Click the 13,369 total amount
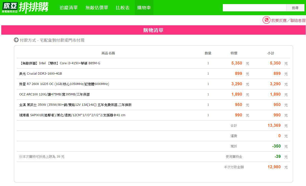 (x=274, y=125)
